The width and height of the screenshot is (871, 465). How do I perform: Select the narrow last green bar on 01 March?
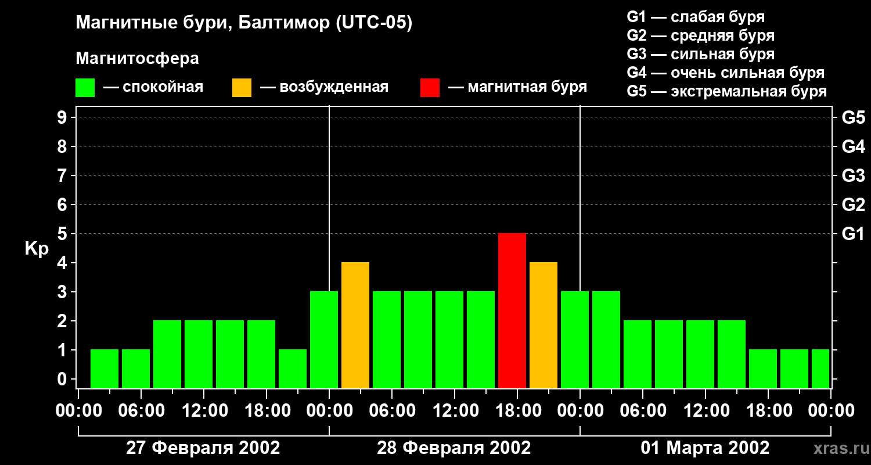coord(820,369)
